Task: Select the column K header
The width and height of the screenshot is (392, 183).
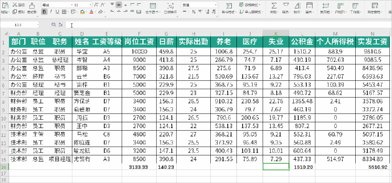Action: click(x=276, y=34)
